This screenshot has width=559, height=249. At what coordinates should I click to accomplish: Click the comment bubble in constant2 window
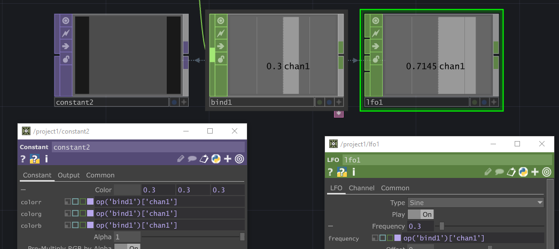(x=192, y=159)
